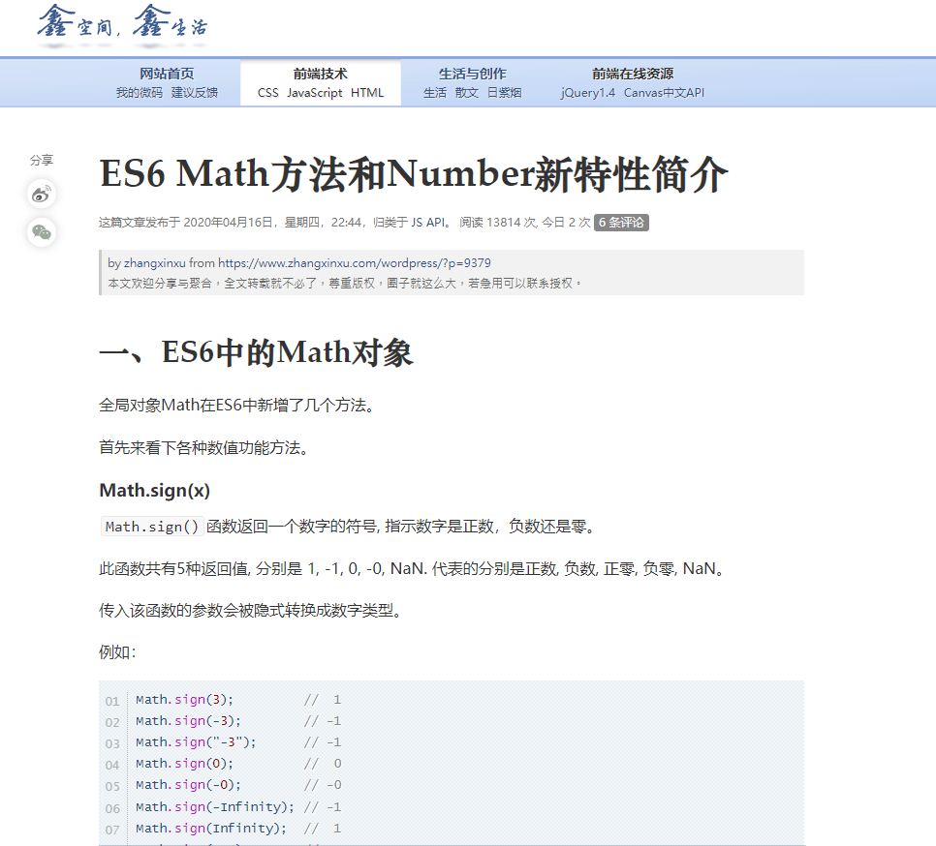Open 我的微码 link in navigation

point(140,92)
